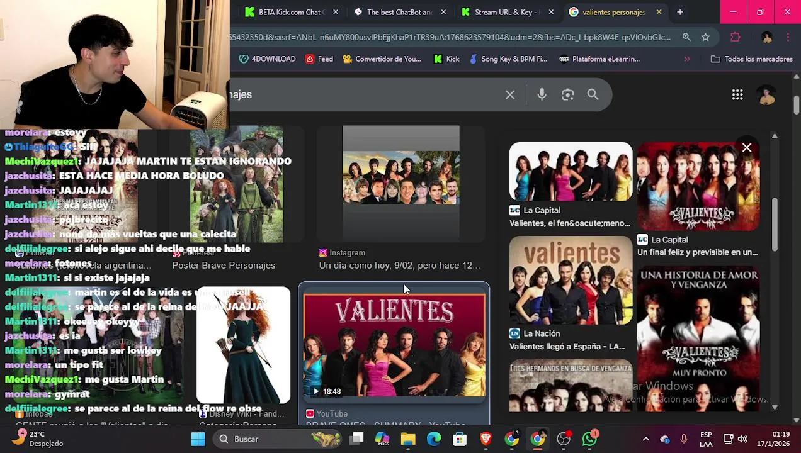The image size is (801, 453).
Task: Open the Convertidor de You... bookmark
Action: coord(382,59)
